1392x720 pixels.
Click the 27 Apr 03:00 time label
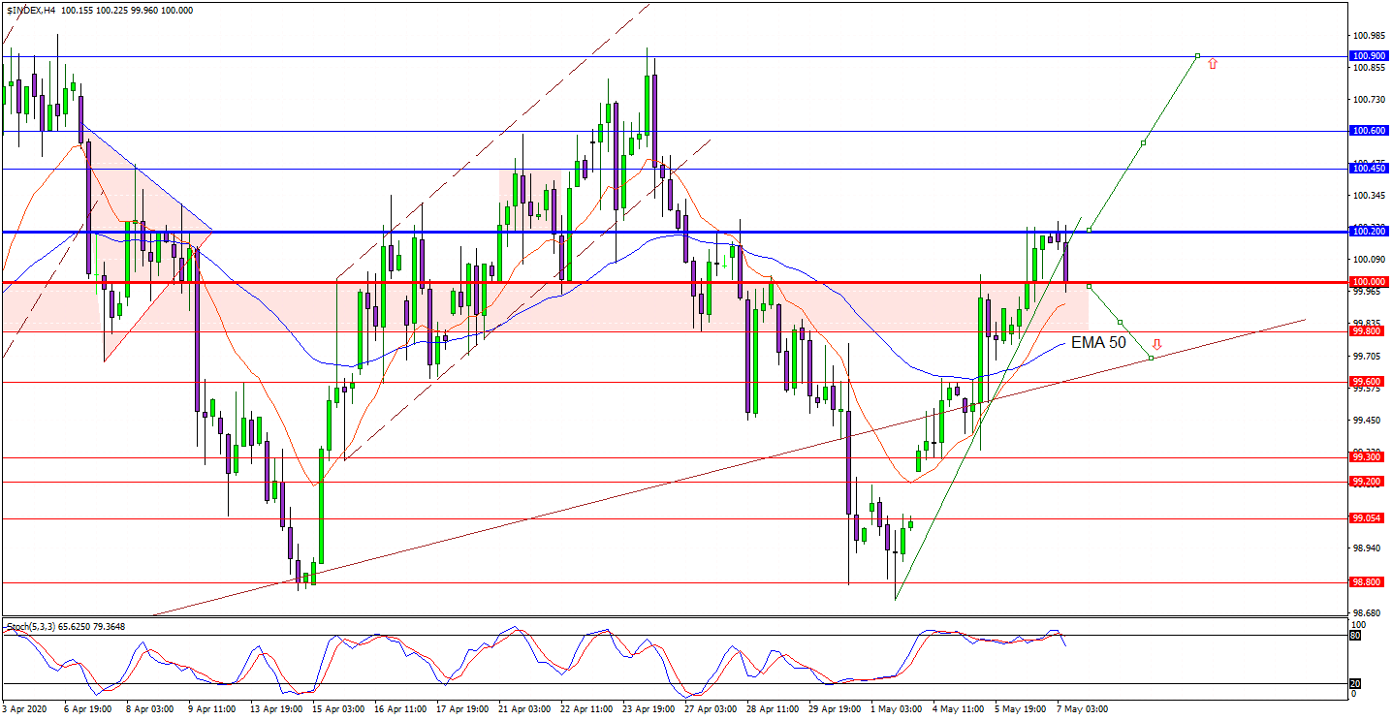712,709
